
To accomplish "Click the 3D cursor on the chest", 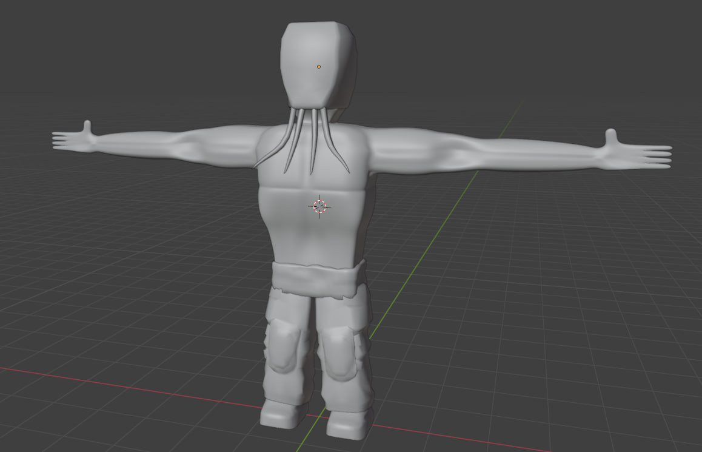I will tap(320, 206).
